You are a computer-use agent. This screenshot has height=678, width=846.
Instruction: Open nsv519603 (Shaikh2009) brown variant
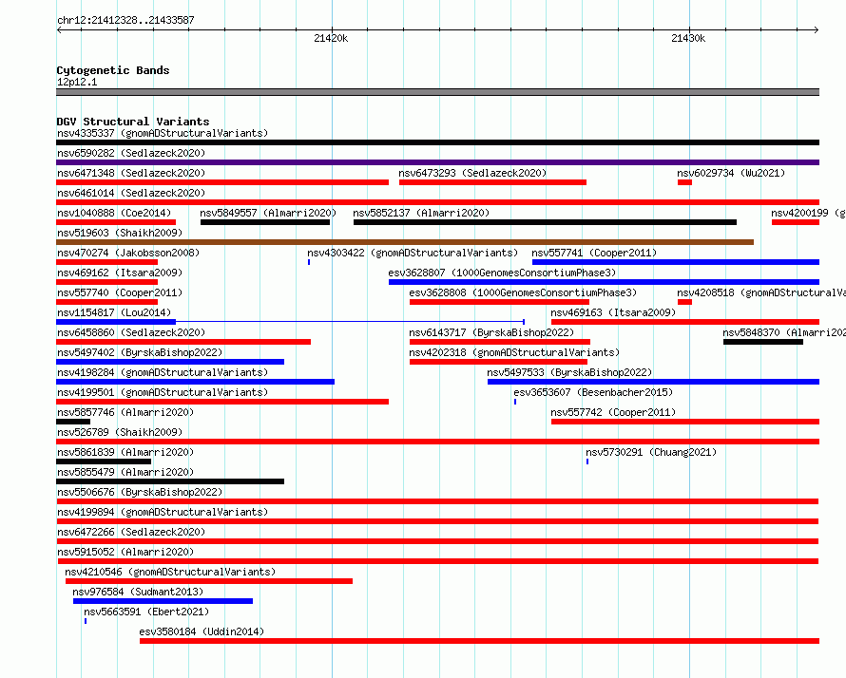[405, 242]
